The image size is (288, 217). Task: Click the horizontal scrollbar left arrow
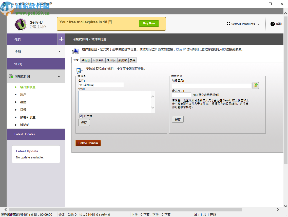point(6,210)
